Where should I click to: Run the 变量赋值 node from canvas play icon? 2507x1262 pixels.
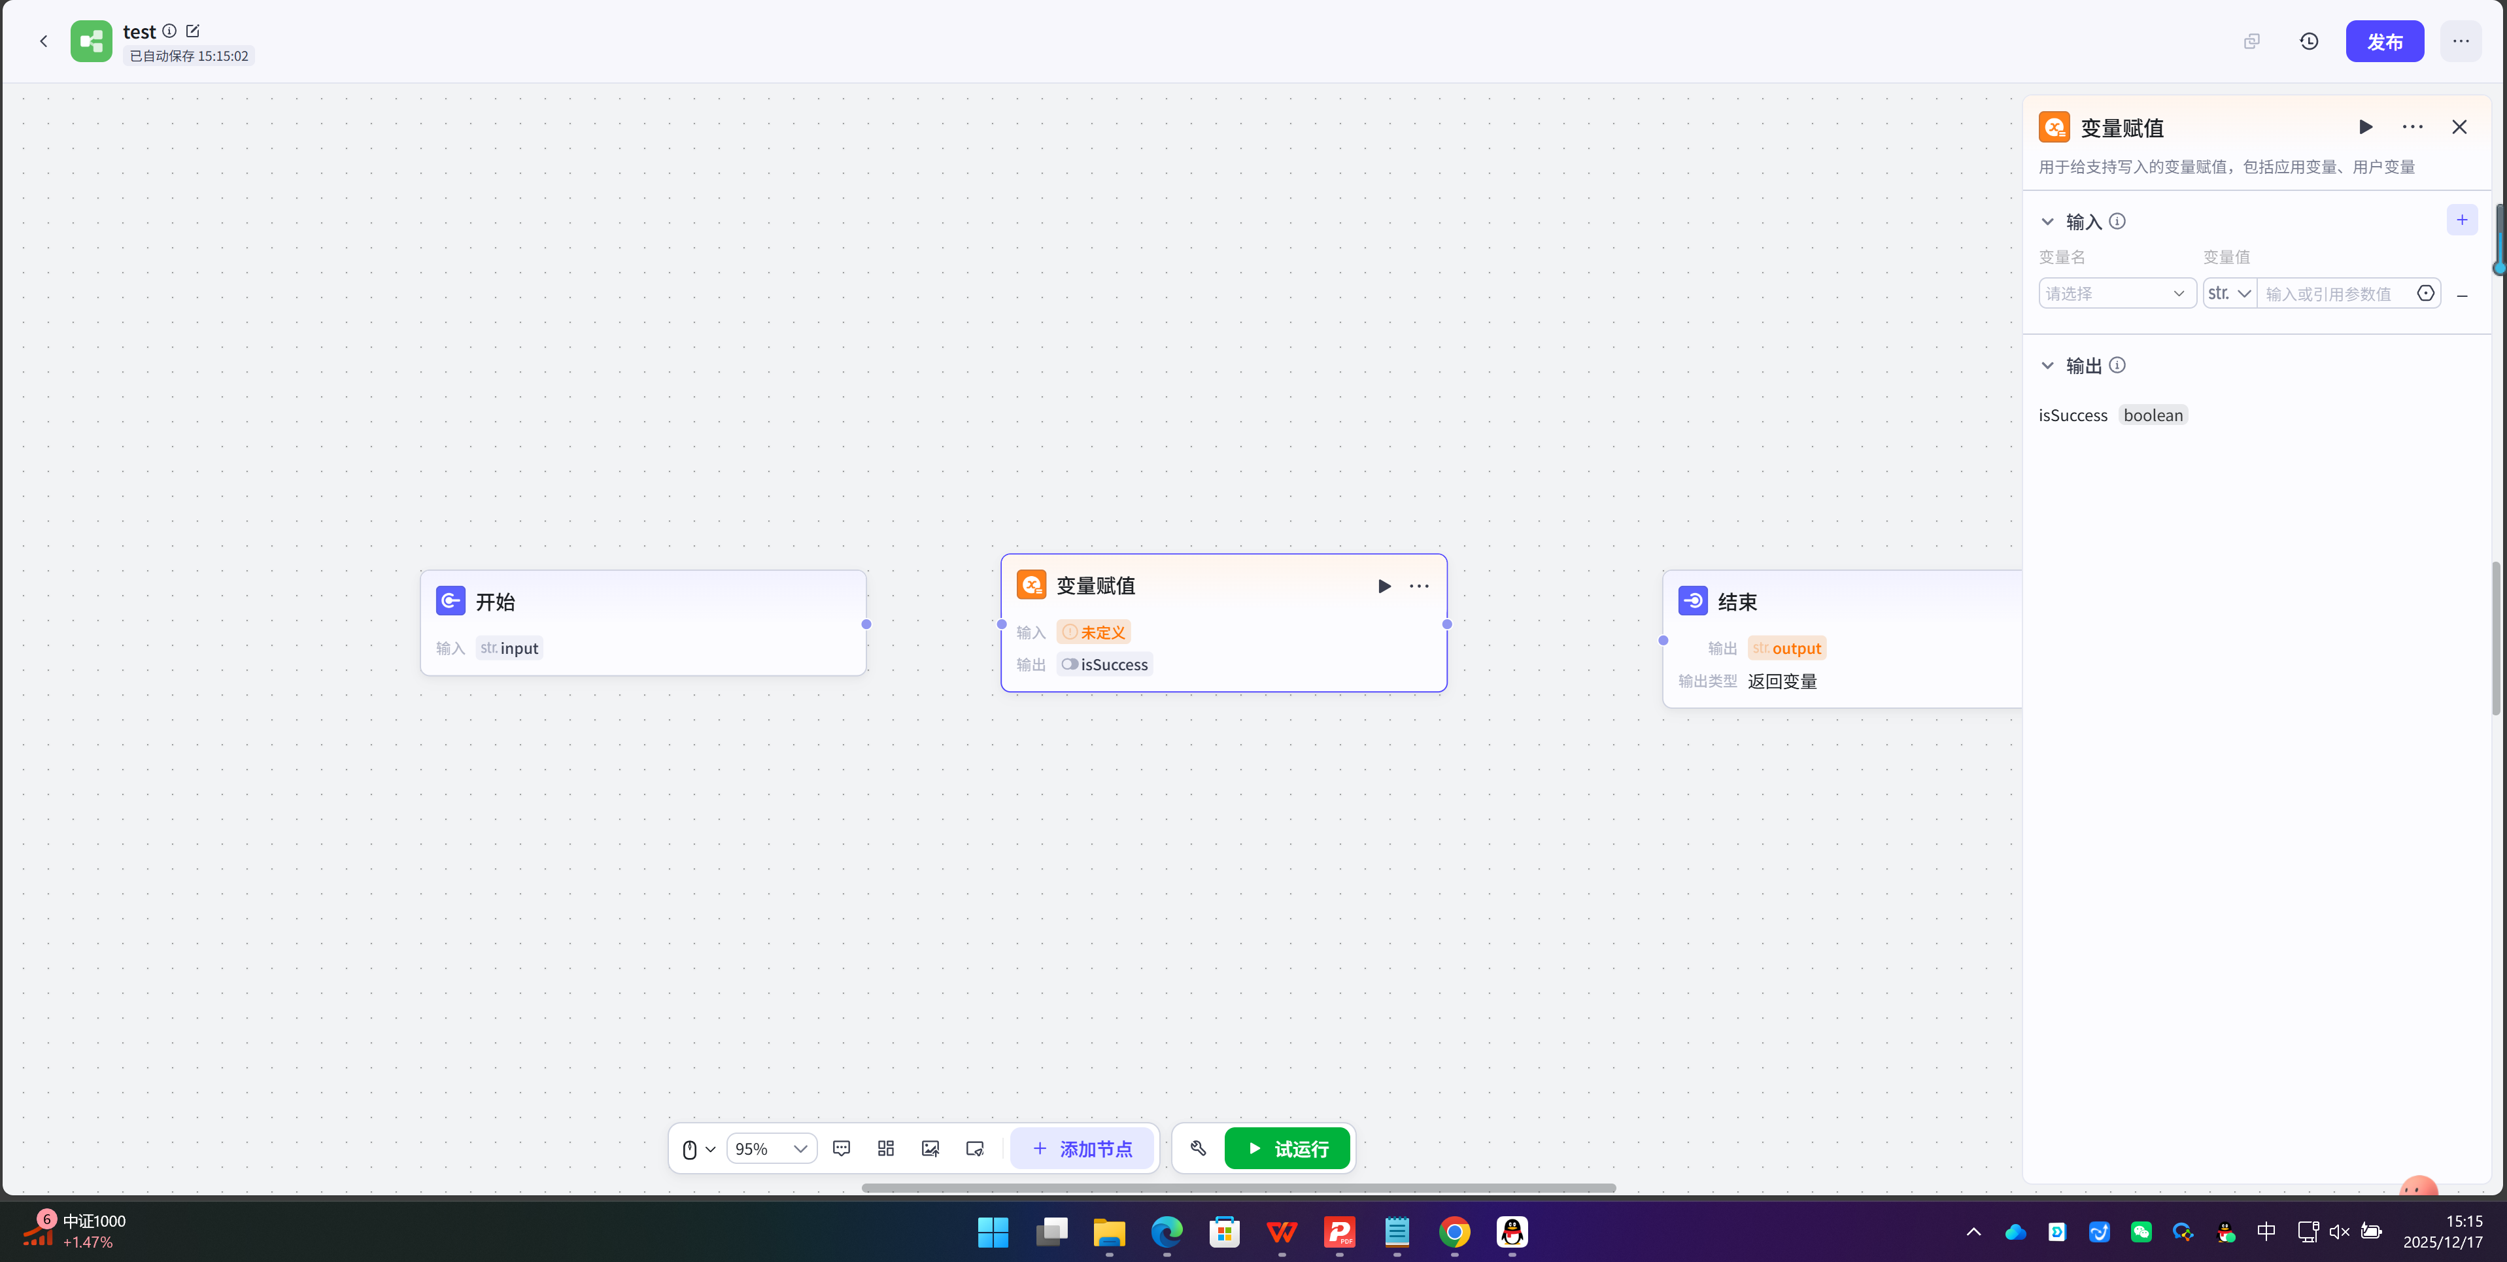click(1384, 586)
